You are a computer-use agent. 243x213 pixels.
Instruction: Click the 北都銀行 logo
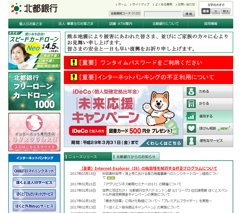(x=34, y=8)
